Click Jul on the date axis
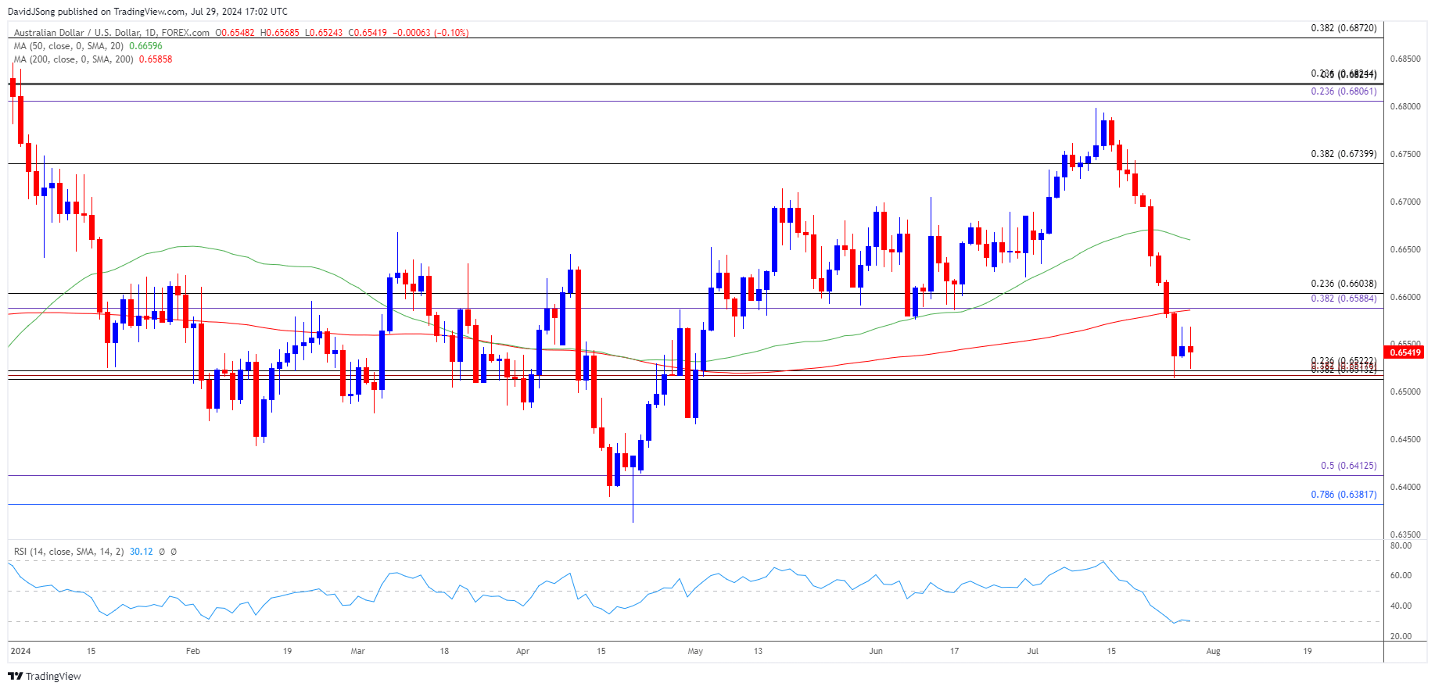Viewport: 1435px width, 690px height. point(1033,652)
